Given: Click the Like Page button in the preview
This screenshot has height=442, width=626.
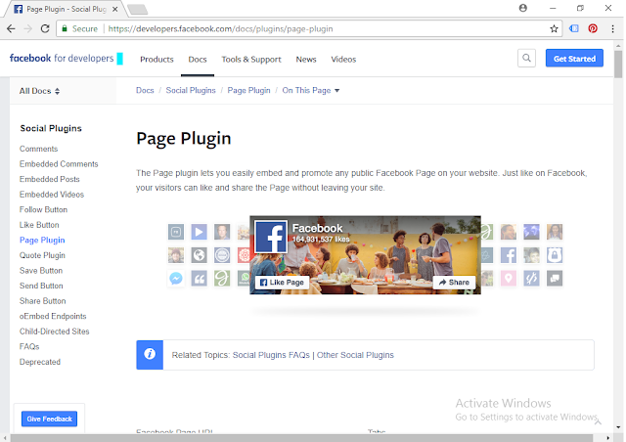Looking at the screenshot, I should [282, 283].
